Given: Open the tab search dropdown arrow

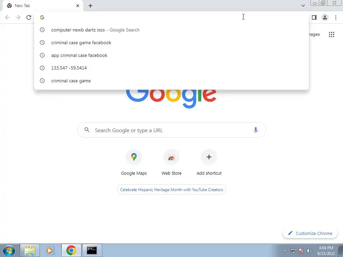Looking at the screenshot, I should tap(303, 6).
